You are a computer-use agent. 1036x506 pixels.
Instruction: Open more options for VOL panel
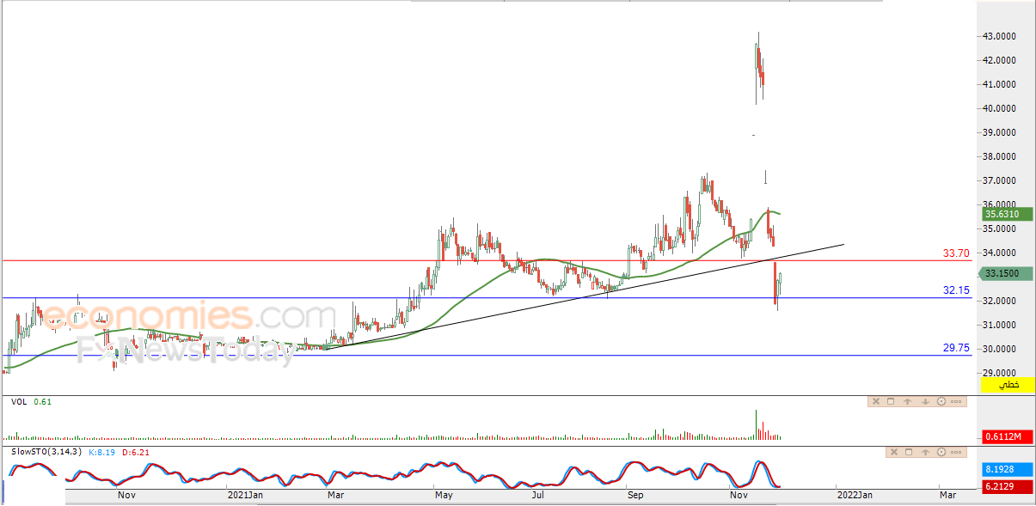click(958, 401)
